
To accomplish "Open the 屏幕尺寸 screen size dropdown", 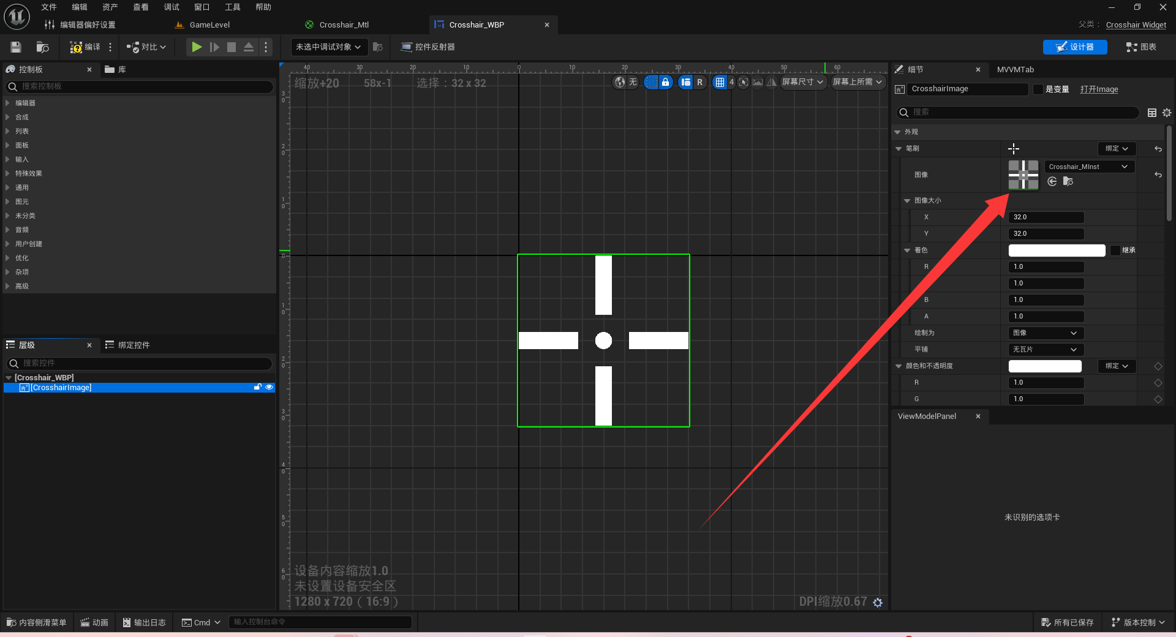I will [x=802, y=82].
